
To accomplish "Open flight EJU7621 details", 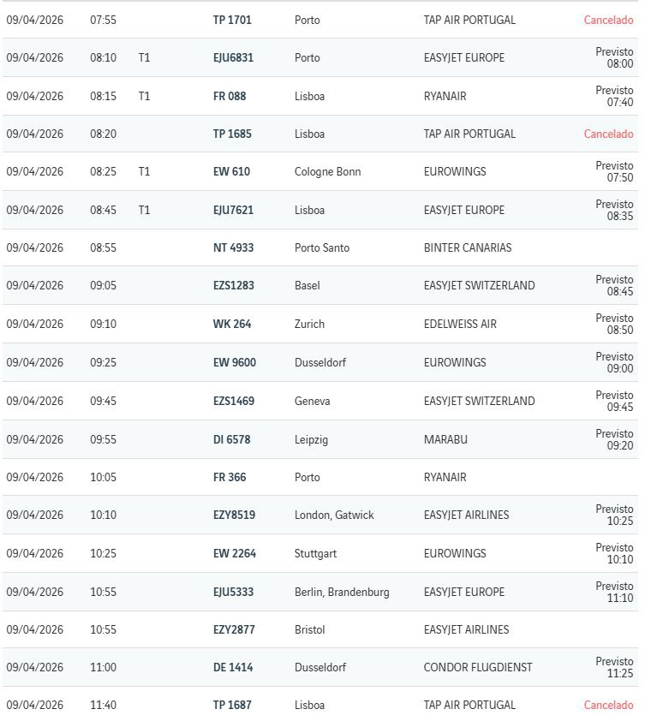I will click(x=233, y=211).
